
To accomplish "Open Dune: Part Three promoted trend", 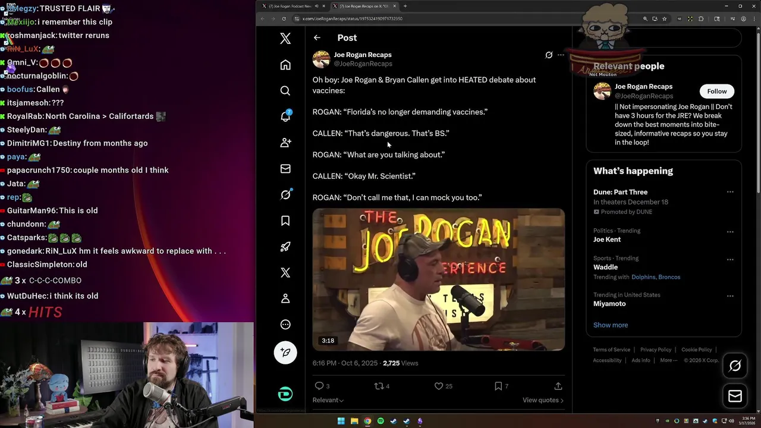I will (x=620, y=192).
